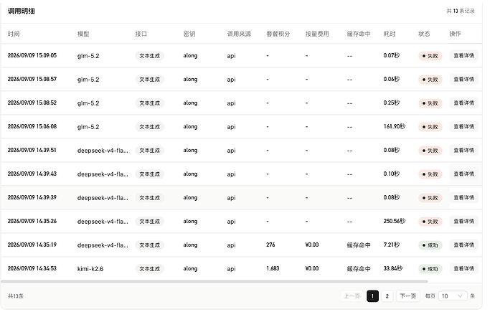Click the 调用来源 column header
Screen dimensions: 495x312
click(x=239, y=34)
